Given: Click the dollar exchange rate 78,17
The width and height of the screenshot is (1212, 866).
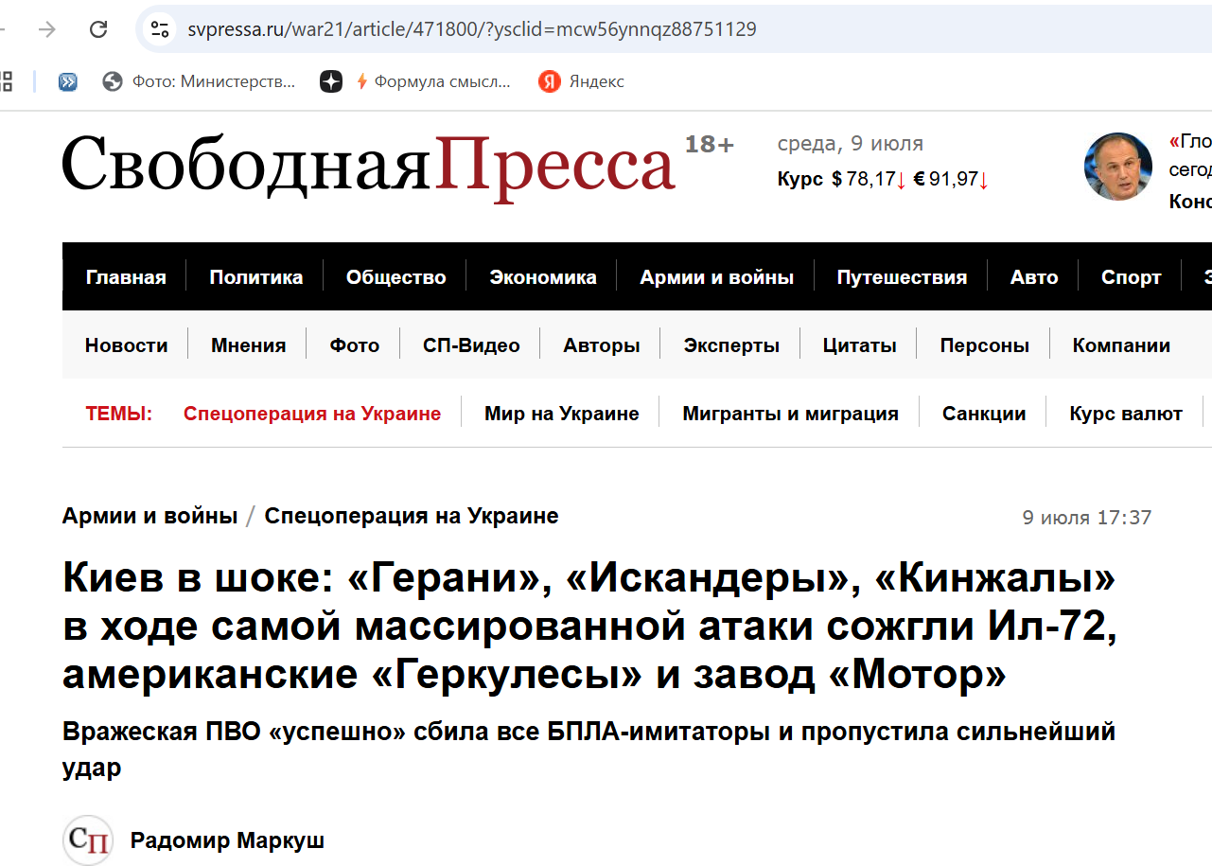Looking at the screenshot, I should pos(869,179).
